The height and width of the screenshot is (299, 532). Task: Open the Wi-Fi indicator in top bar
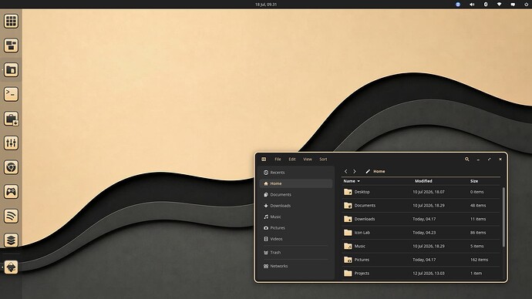(x=499, y=5)
